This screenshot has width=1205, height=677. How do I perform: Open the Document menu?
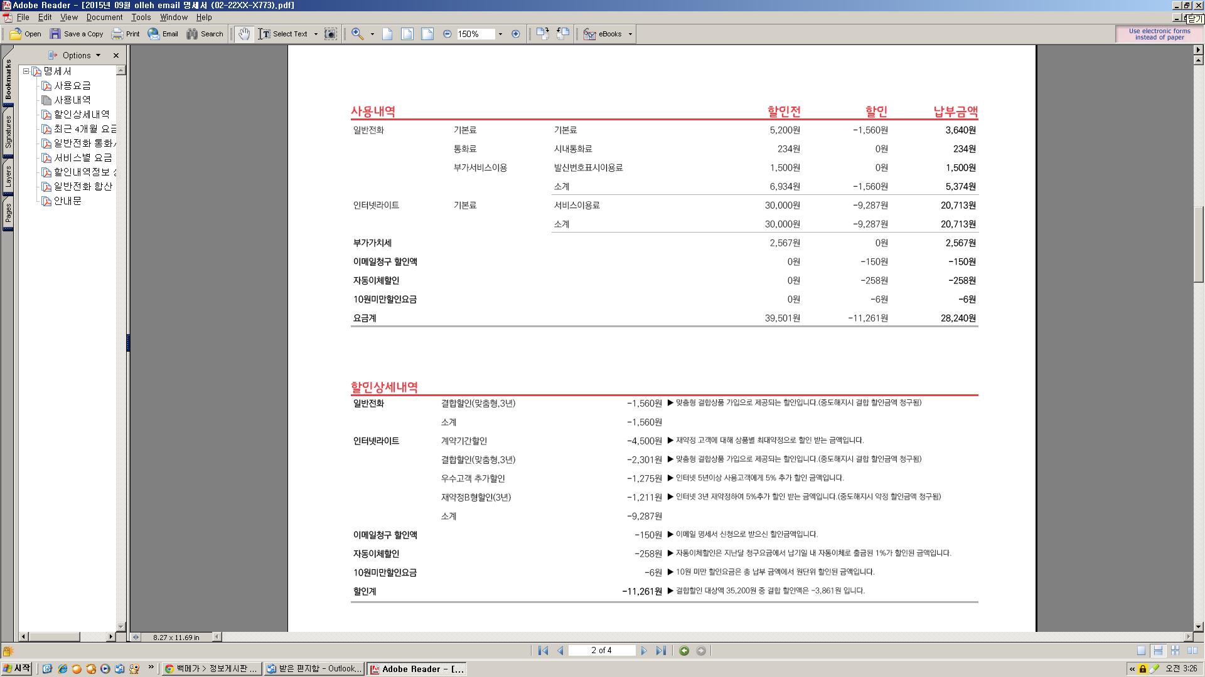pos(104,18)
